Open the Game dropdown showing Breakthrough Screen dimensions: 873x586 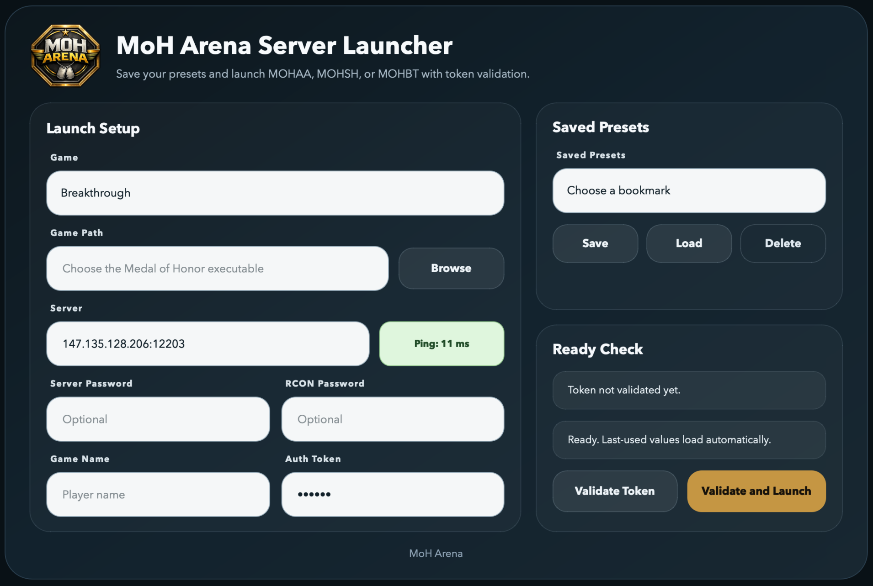click(274, 193)
